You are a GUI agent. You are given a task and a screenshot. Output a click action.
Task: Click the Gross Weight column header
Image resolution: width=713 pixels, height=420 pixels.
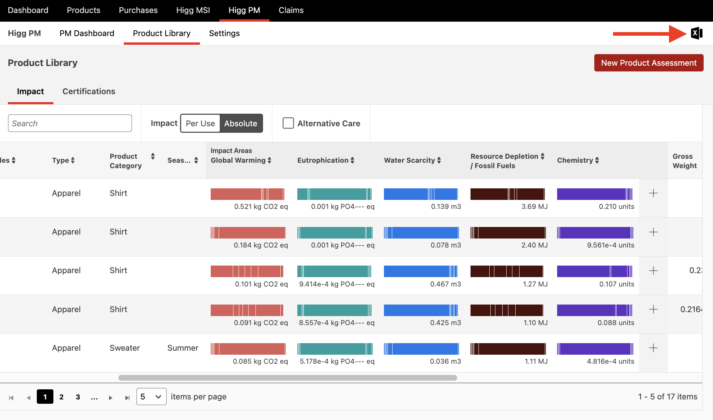[x=684, y=161]
